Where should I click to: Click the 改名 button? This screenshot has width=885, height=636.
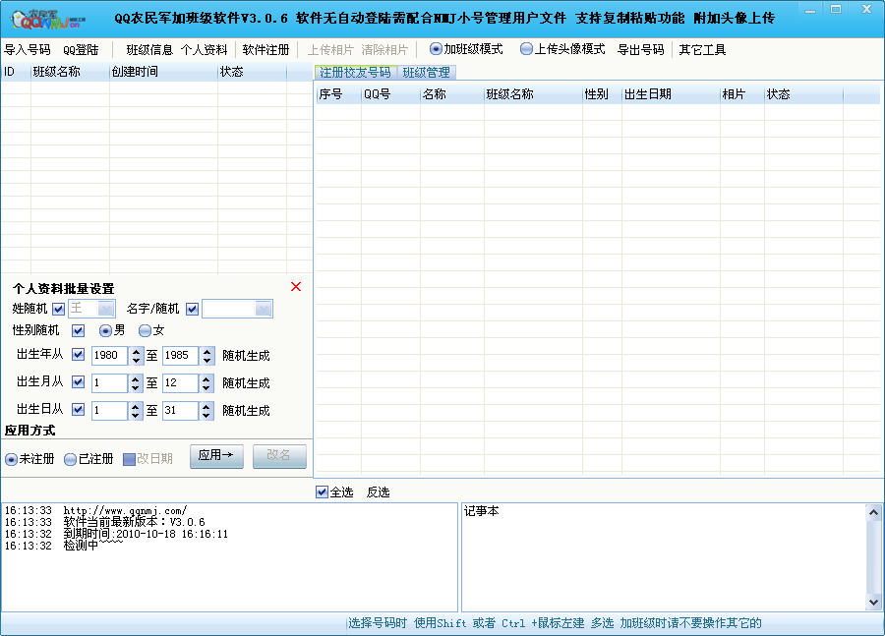[x=279, y=456]
